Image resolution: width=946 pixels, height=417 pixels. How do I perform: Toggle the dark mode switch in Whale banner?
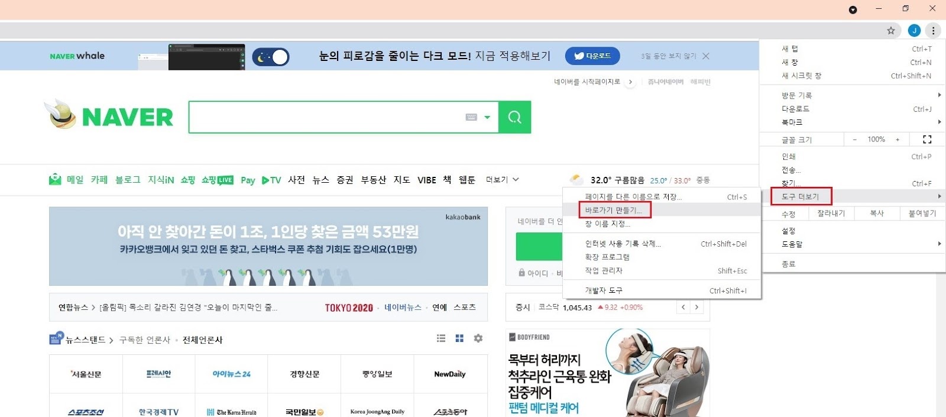271,57
